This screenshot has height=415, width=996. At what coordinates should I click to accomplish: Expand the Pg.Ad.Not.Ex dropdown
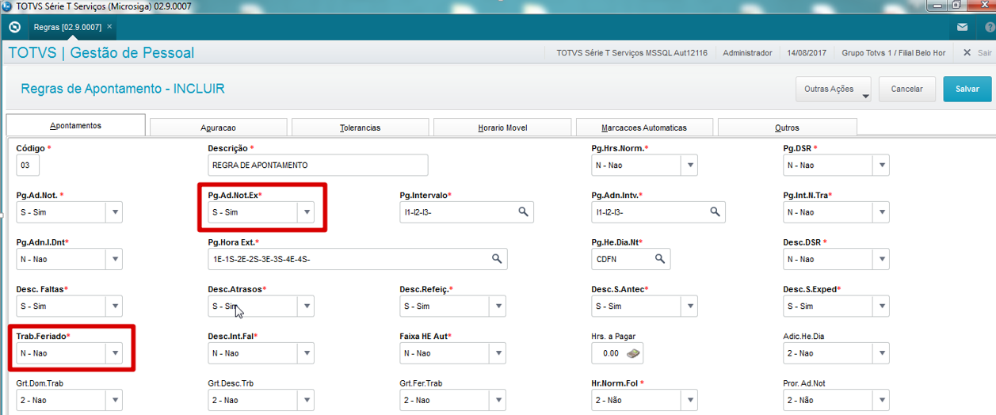coord(307,211)
